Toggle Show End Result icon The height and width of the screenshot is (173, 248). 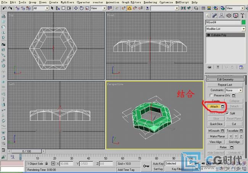218,67
